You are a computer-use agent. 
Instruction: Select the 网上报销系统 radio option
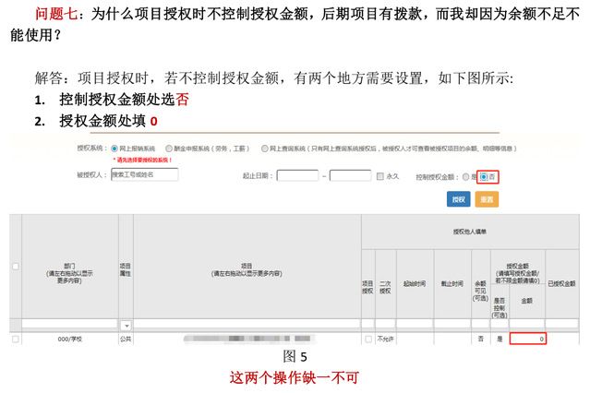pos(113,147)
